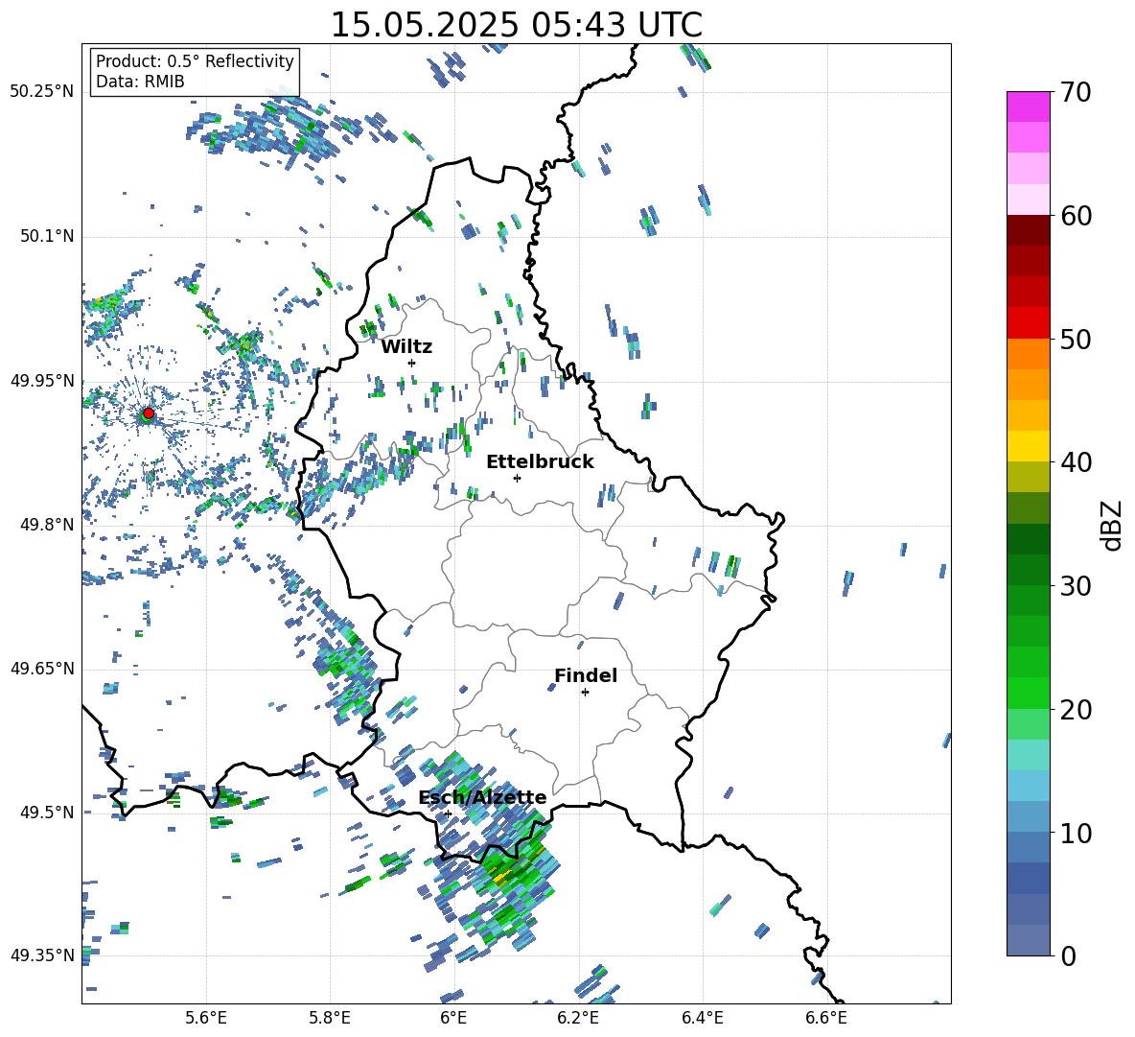
Task: Click the Wiltz city label
Action: [x=406, y=347]
